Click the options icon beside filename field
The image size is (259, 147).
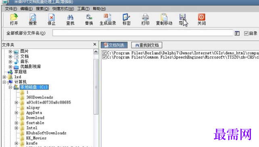(237, 33)
